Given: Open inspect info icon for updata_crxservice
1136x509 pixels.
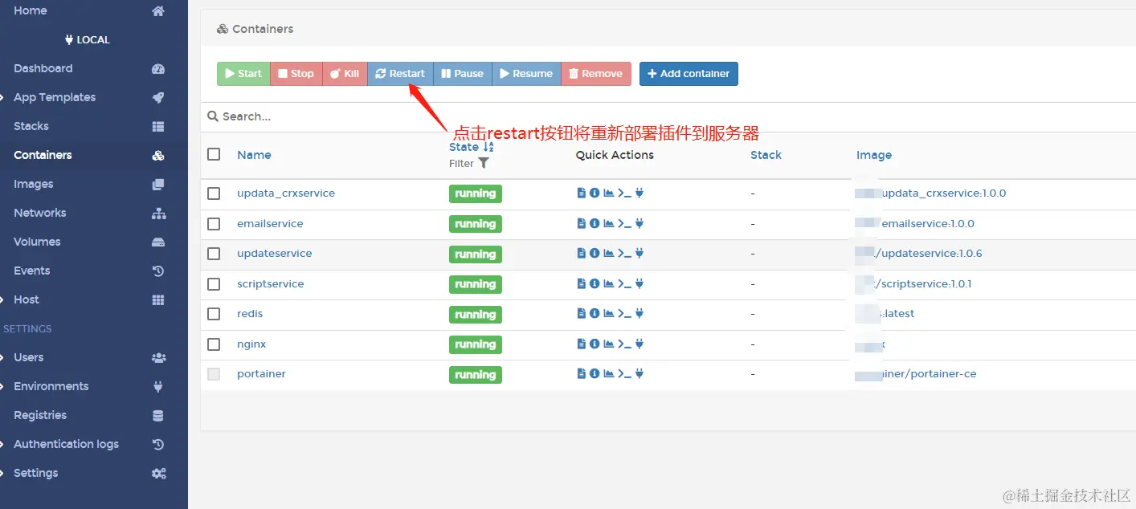Looking at the screenshot, I should pos(595,193).
